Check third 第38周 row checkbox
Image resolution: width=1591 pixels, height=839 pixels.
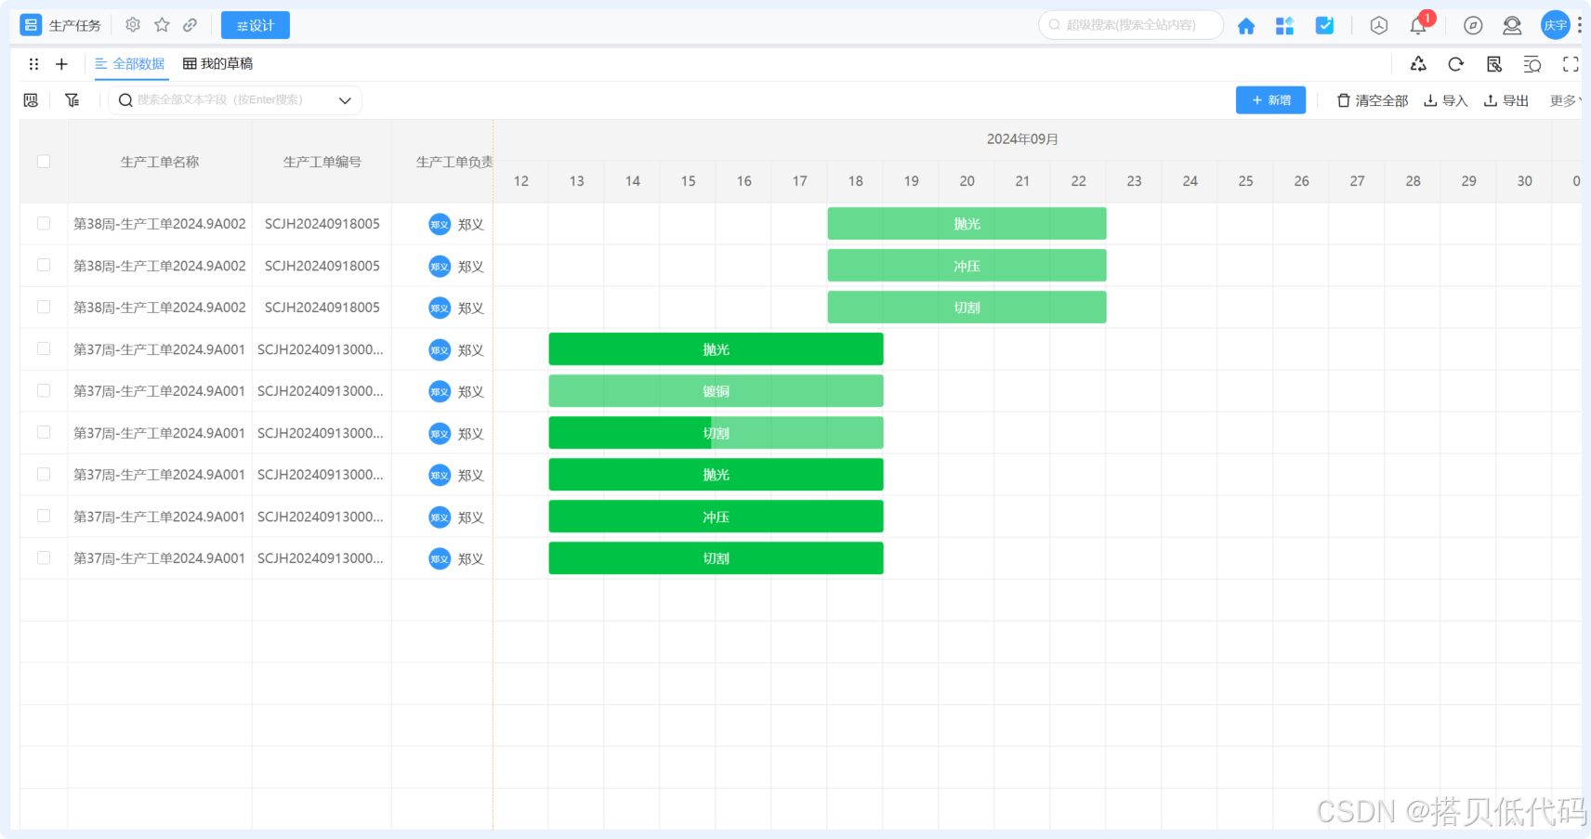point(44,308)
